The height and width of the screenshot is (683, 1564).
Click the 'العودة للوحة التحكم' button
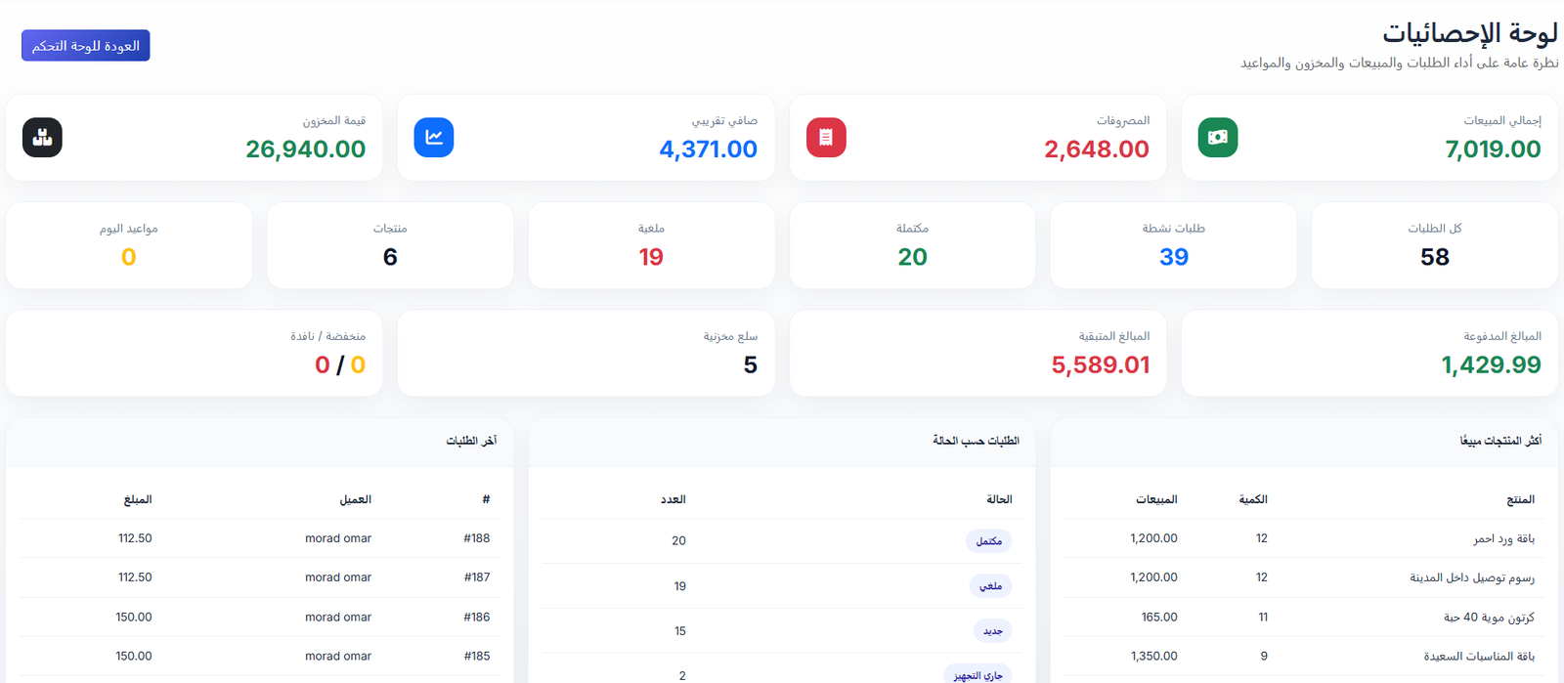tap(86, 46)
